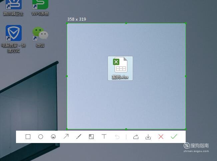The image size is (217, 161).
Task: Select the rectangle annotation tool
Action: pos(28,137)
